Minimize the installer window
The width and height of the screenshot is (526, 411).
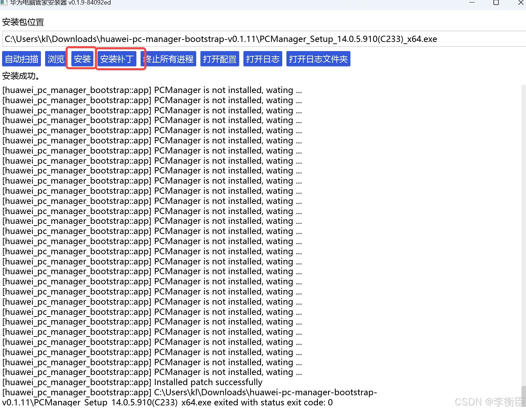pyautogui.click(x=472, y=2)
